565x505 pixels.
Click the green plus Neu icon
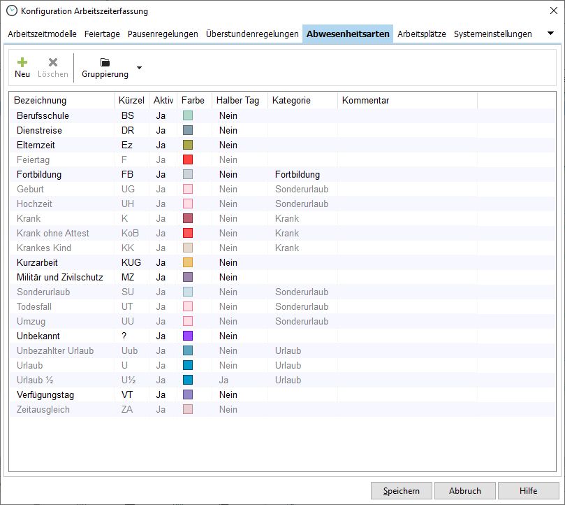tap(22, 62)
